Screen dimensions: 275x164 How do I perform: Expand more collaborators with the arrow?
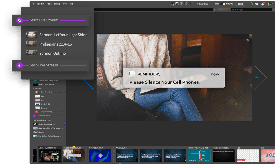192,4
